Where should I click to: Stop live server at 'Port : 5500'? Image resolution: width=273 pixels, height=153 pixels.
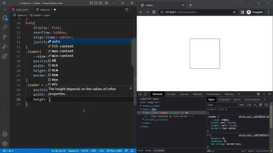[x=114, y=151]
